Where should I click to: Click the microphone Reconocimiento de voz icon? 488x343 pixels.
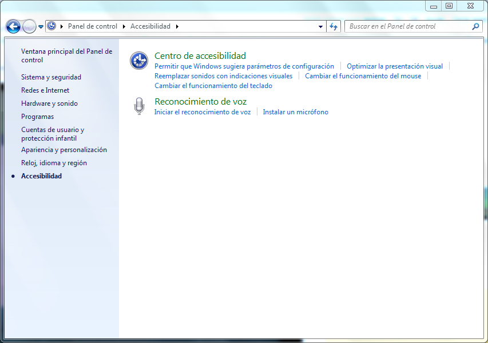[139, 106]
